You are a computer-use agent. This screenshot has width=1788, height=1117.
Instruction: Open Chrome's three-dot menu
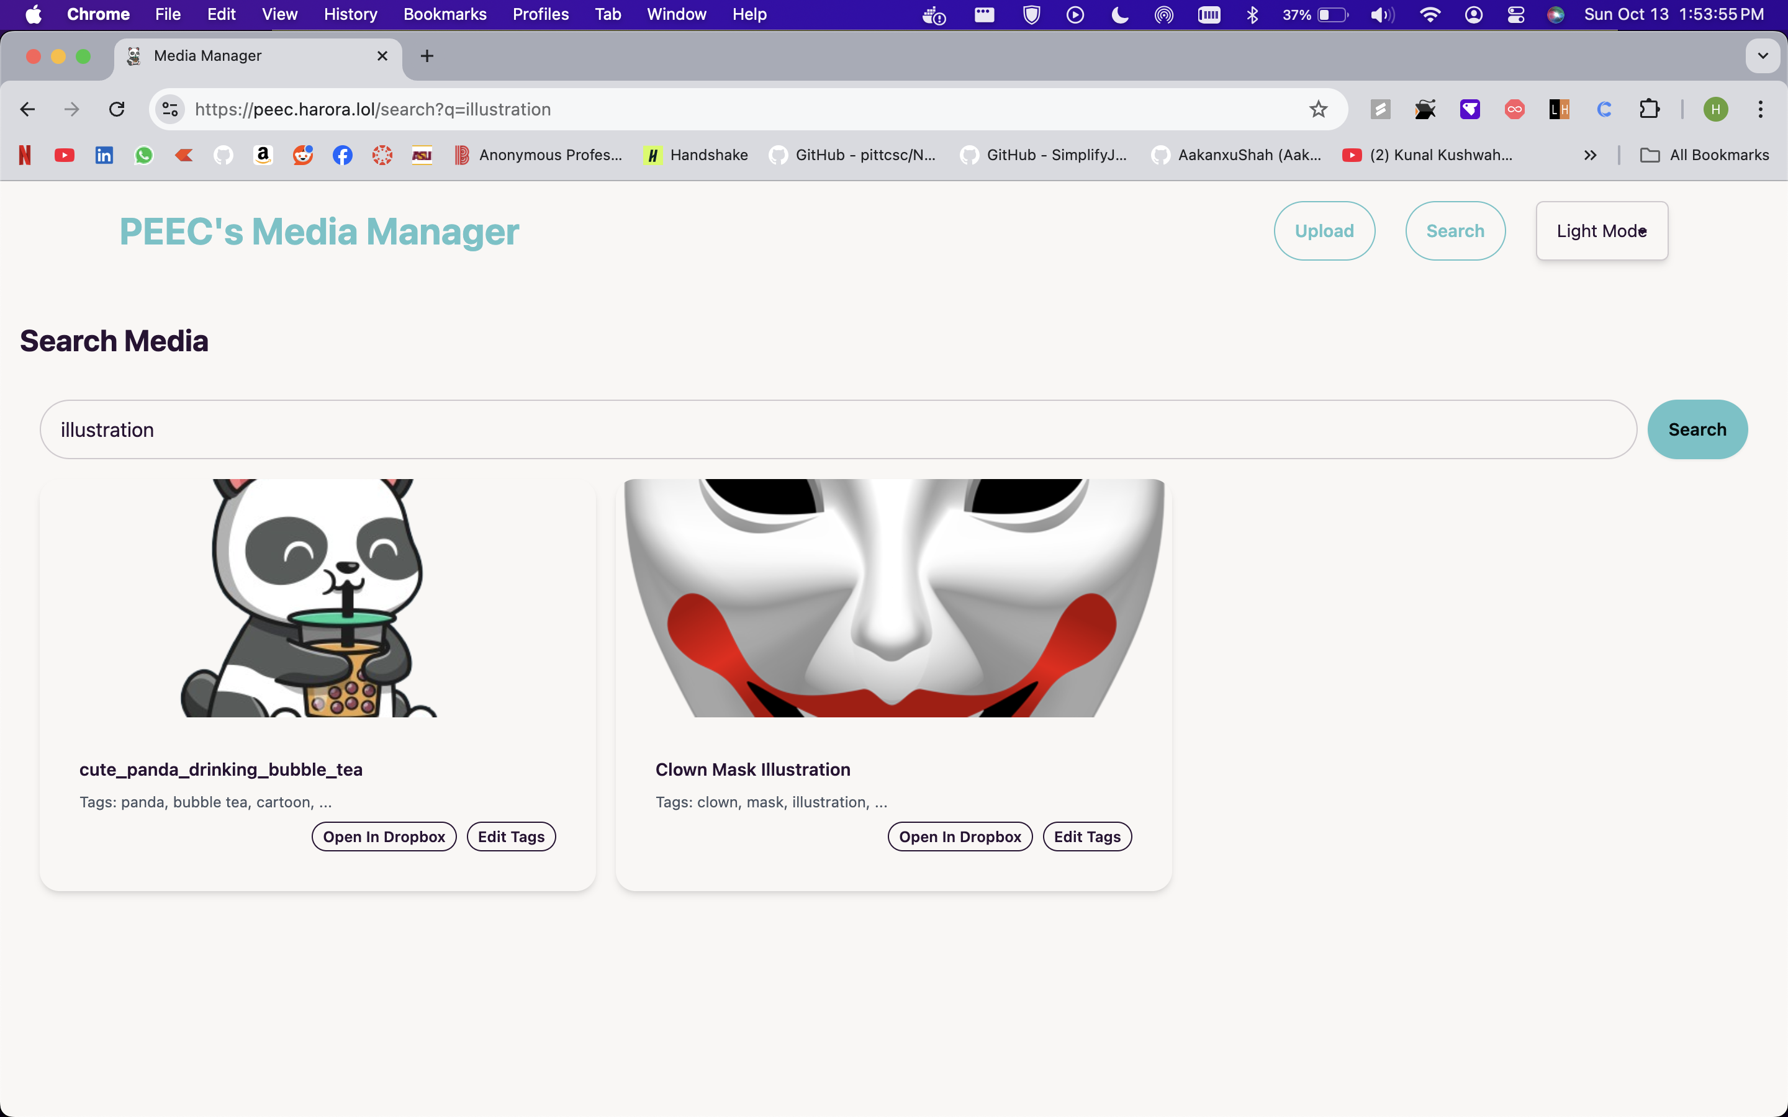pyautogui.click(x=1761, y=109)
